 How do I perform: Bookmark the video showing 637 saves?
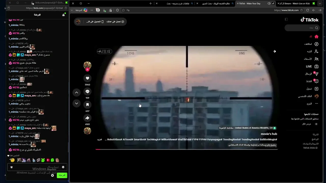(87, 105)
